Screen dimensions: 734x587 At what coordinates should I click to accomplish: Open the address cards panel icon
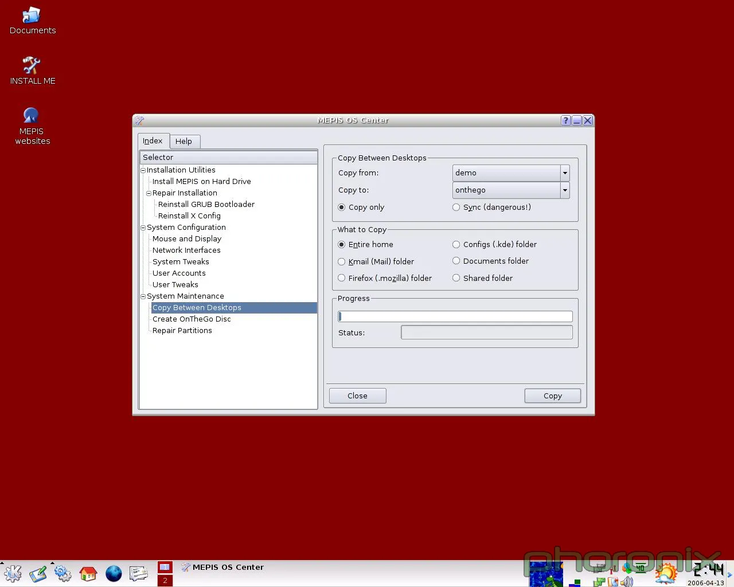click(x=139, y=573)
